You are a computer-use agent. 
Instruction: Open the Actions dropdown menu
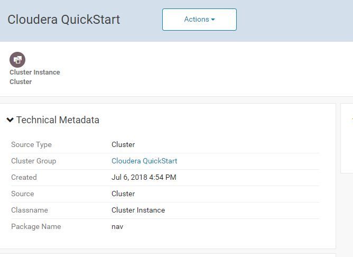[199, 20]
